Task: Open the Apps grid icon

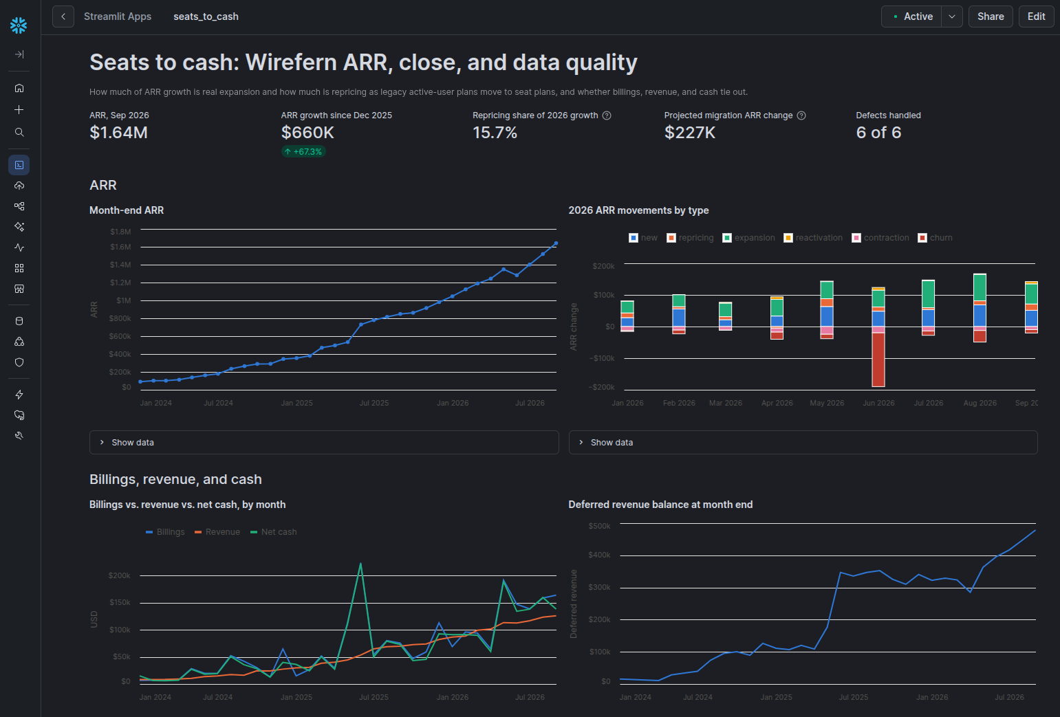Action: 19,268
